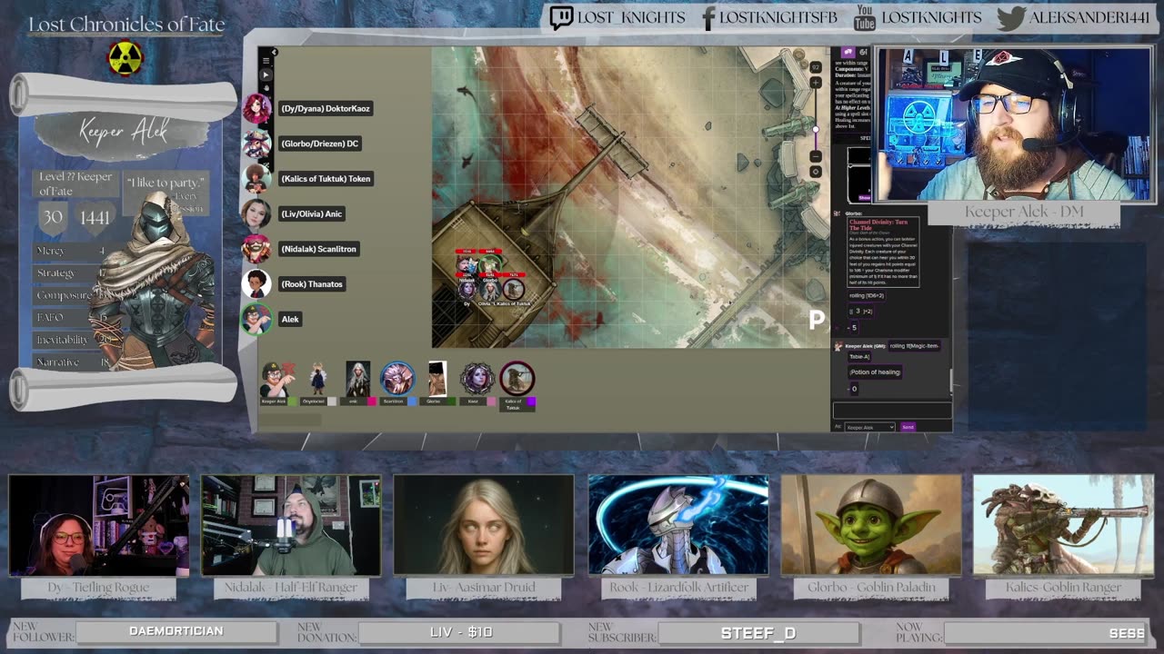The height and width of the screenshot is (654, 1164).
Task: Click the (Kalics of Tuktuk) Token label
Action: coord(326,179)
